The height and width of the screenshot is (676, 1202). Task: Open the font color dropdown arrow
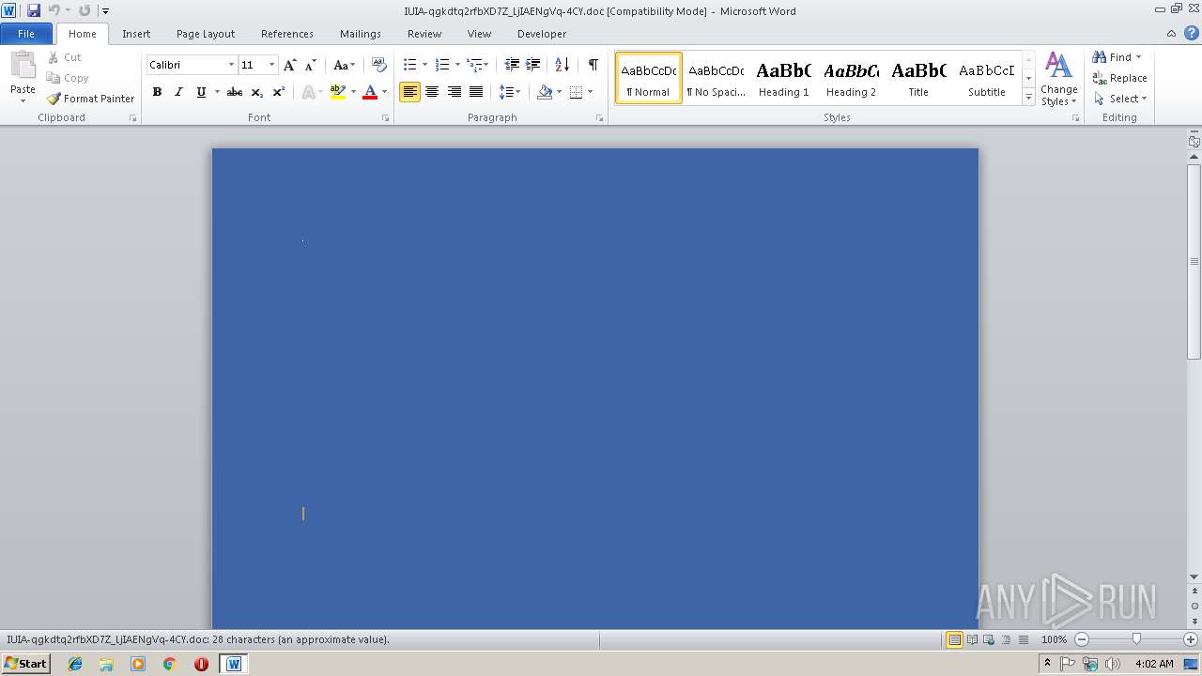coord(384,92)
